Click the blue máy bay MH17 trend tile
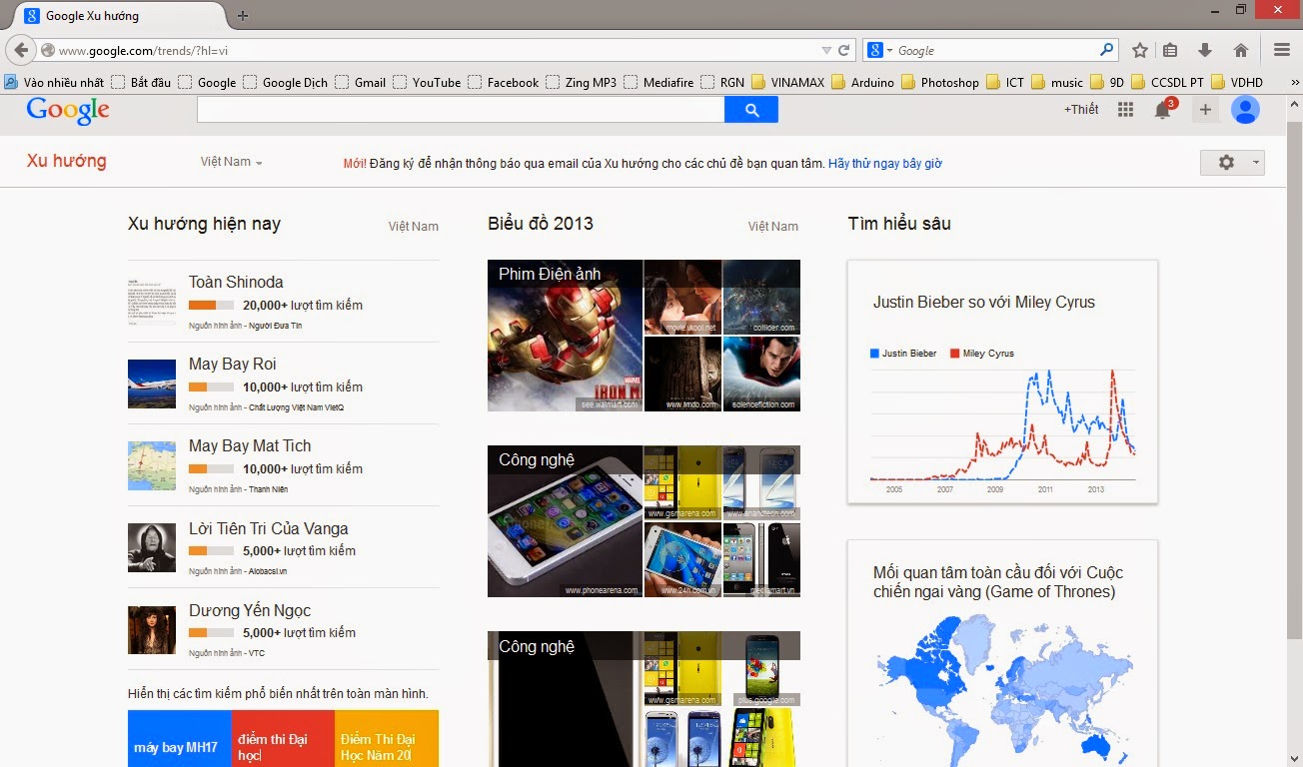The height and width of the screenshot is (767, 1303). click(178, 738)
